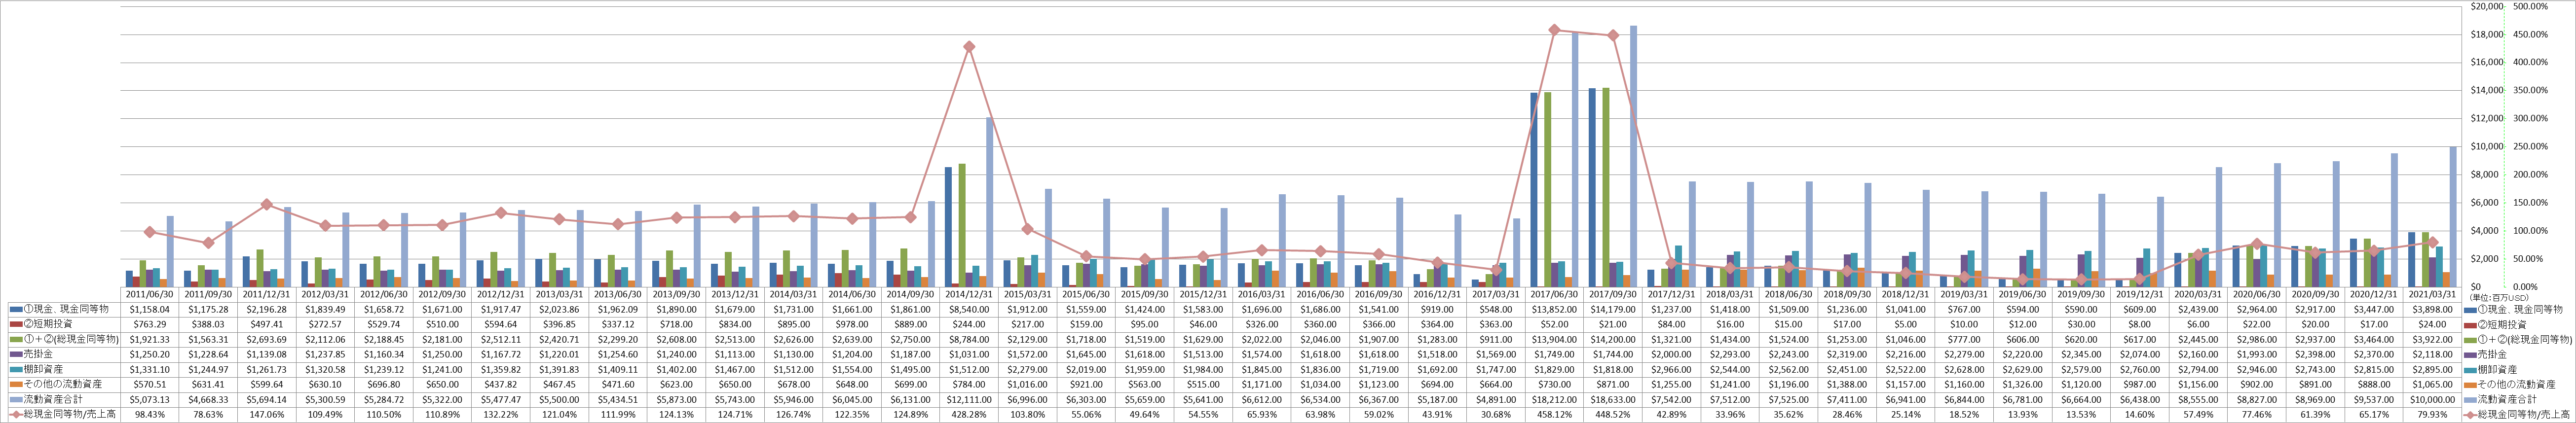This screenshot has height=423, width=2576.
Task: Click the $8,784.00 total cash equivalents cell
Action: pyautogui.click(x=969, y=339)
